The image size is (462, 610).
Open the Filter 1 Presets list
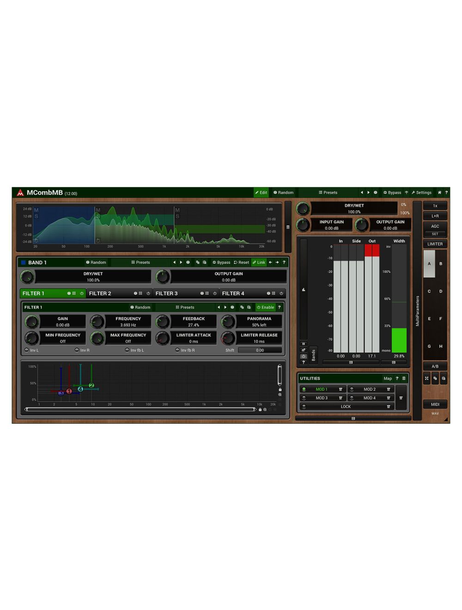[185, 307]
